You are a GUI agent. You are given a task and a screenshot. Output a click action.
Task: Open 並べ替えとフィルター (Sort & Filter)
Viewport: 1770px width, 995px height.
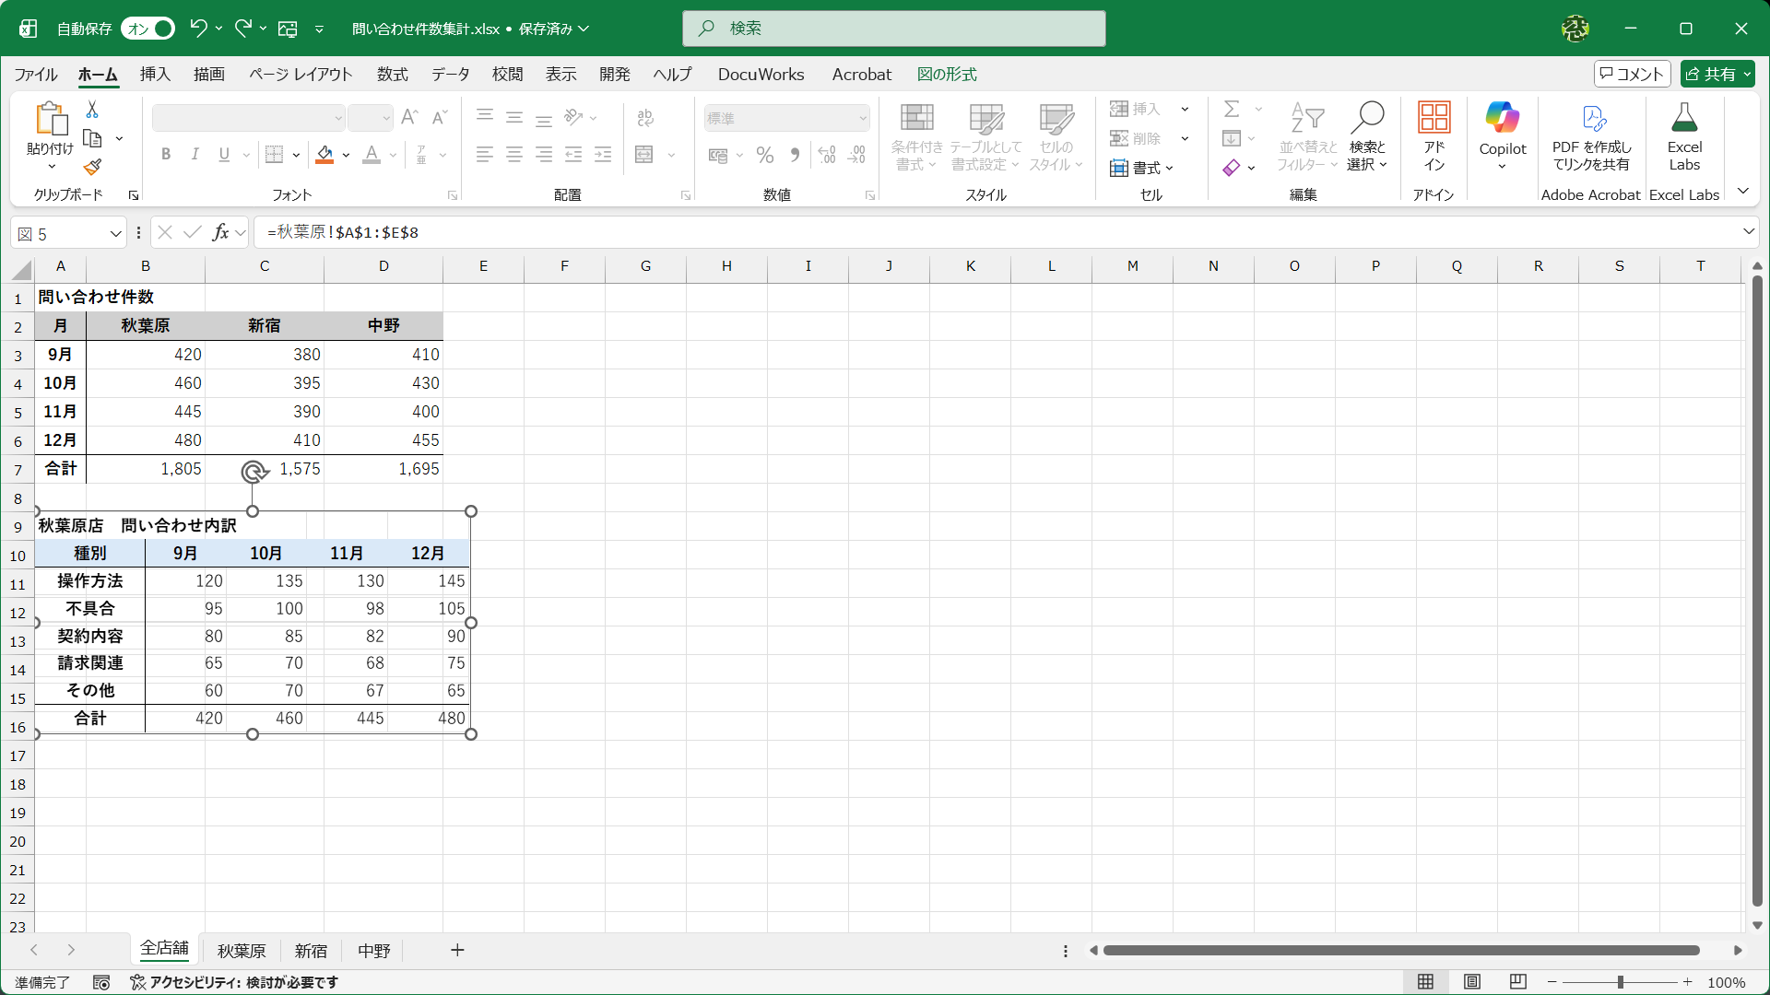[1307, 136]
